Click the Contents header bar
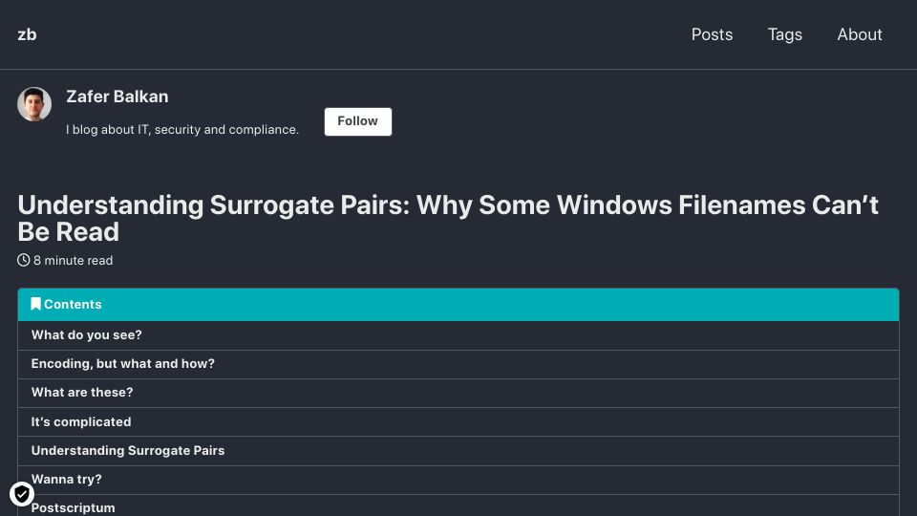This screenshot has height=516, width=917. pyautogui.click(x=458, y=304)
